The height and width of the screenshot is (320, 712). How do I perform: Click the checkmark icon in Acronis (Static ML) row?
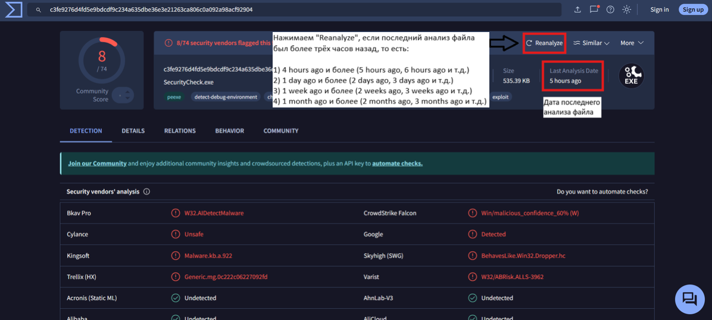[175, 298]
